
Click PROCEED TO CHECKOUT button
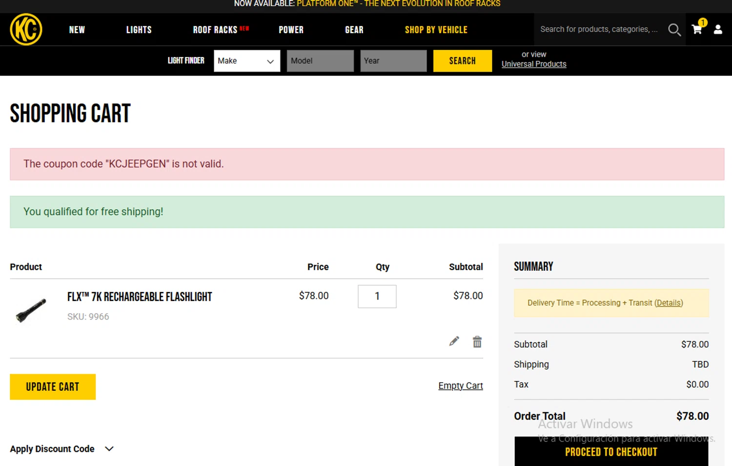pyautogui.click(x=611, y=452)
